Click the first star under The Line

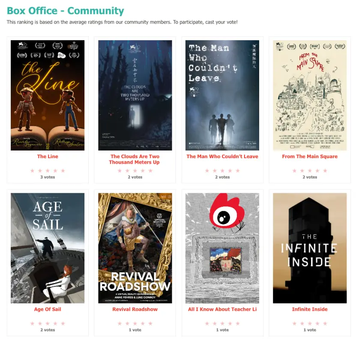[32, 171]
